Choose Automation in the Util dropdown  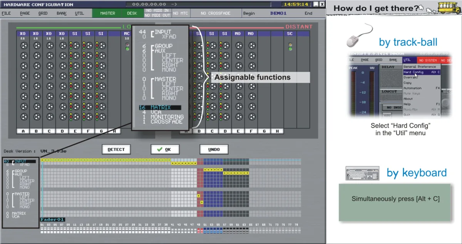tap(422, 88)
